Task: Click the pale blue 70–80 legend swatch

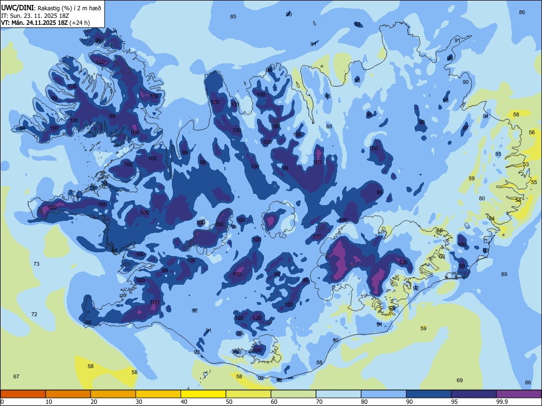Action: (x=338, y=394)
